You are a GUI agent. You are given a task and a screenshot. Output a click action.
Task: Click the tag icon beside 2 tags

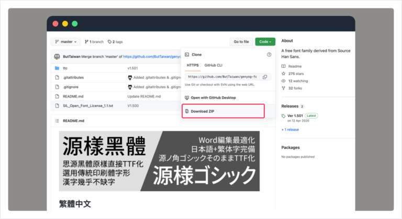pos(109,41)
